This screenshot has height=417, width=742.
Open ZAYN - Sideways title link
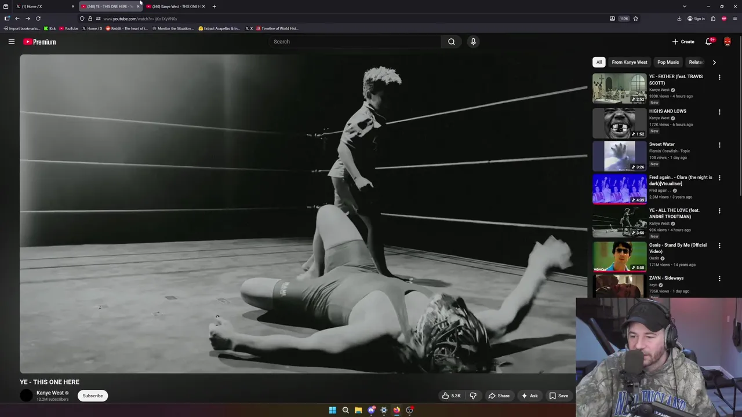666,278
